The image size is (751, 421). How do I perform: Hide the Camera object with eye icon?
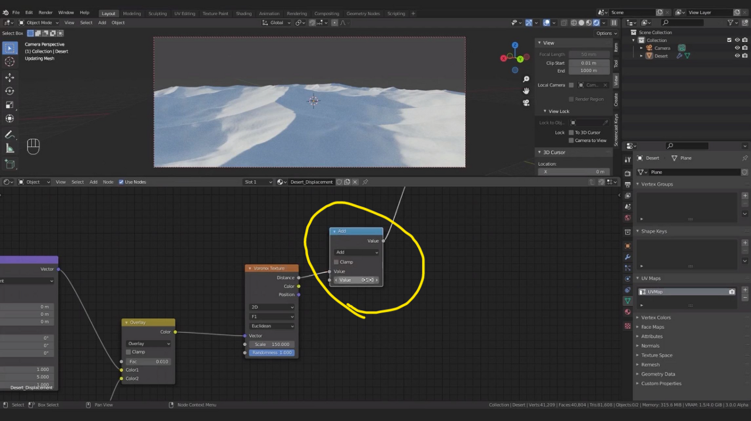(738, 48)
